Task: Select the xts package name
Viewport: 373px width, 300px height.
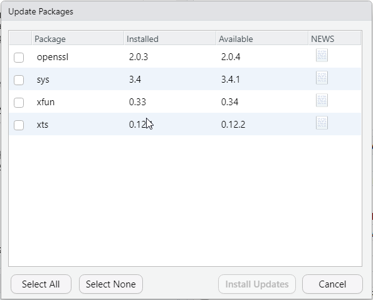Action: (x=43, y=125)
